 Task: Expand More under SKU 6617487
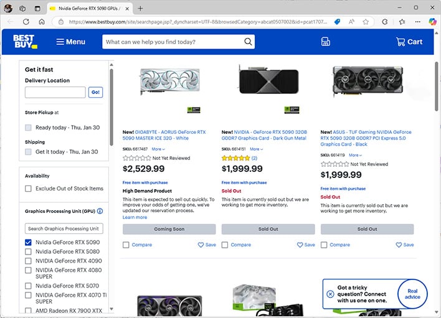pos(158,149)
